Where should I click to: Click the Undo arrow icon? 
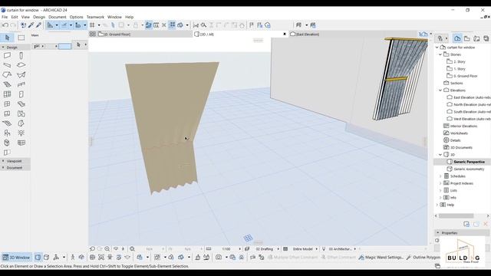click(x=5, y=25)
